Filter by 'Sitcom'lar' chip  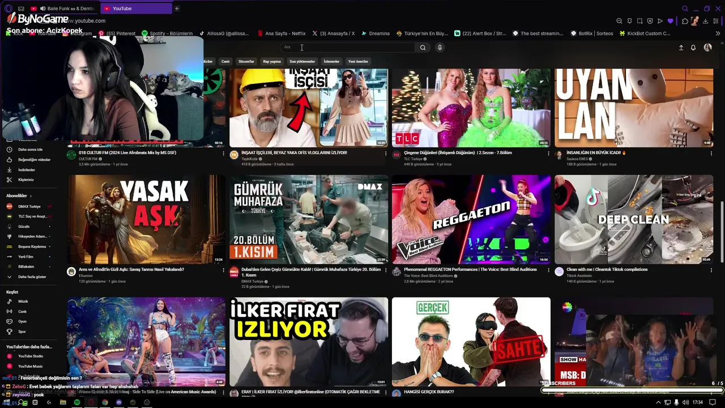click(246, 61)
